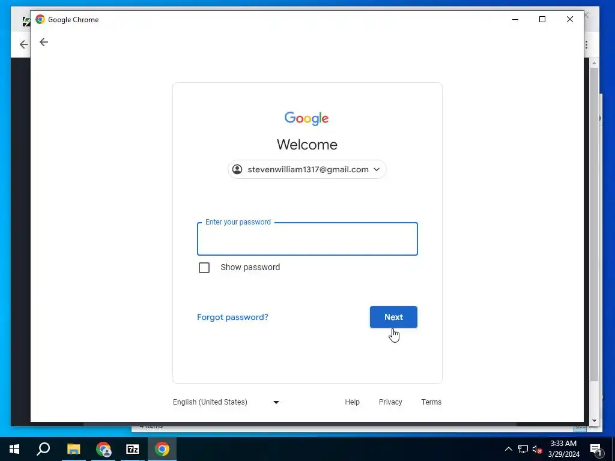Click the Show password label text

(250, 267)
